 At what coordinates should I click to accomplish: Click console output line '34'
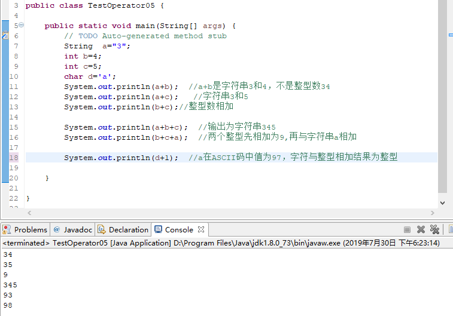8,254
